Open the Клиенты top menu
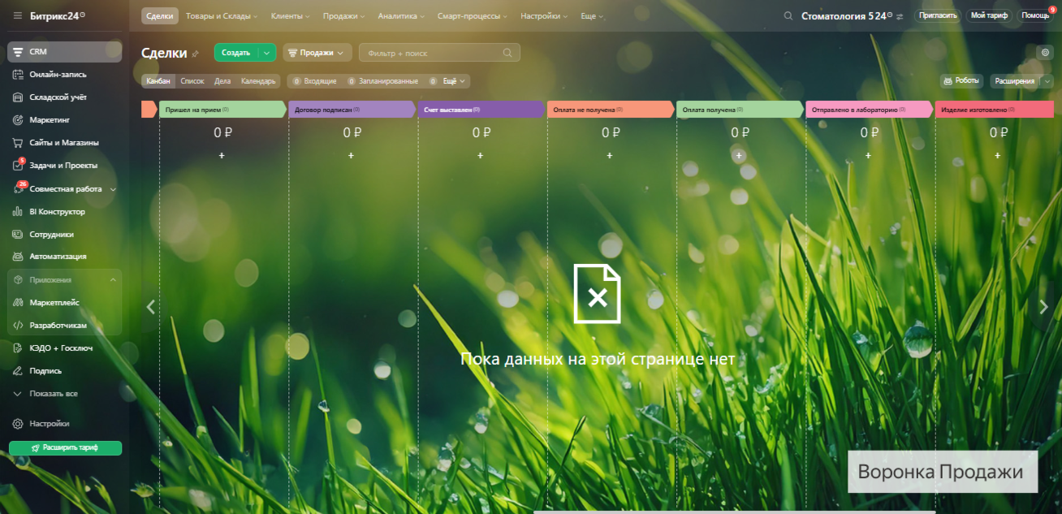Screen dimensions: 1062x514 291,16
